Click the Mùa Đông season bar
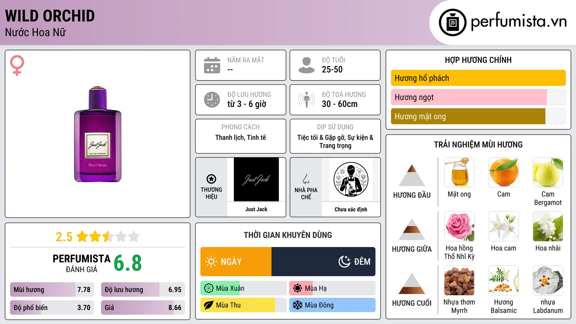576x324 pixels. coord(332,305)
